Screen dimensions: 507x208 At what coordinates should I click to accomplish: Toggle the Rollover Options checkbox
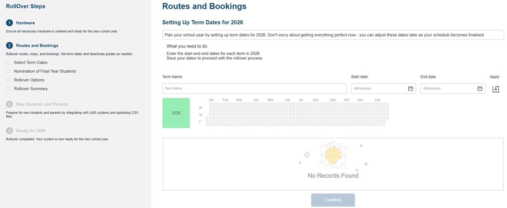point(8,80)
